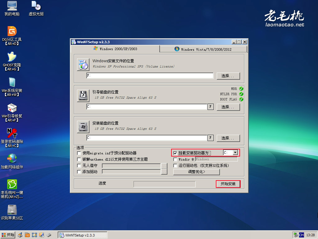Enable 使用migrate.inf于预分配驱动器 checkbox
This screenshot has width=318, height=239.
(79, 153)
